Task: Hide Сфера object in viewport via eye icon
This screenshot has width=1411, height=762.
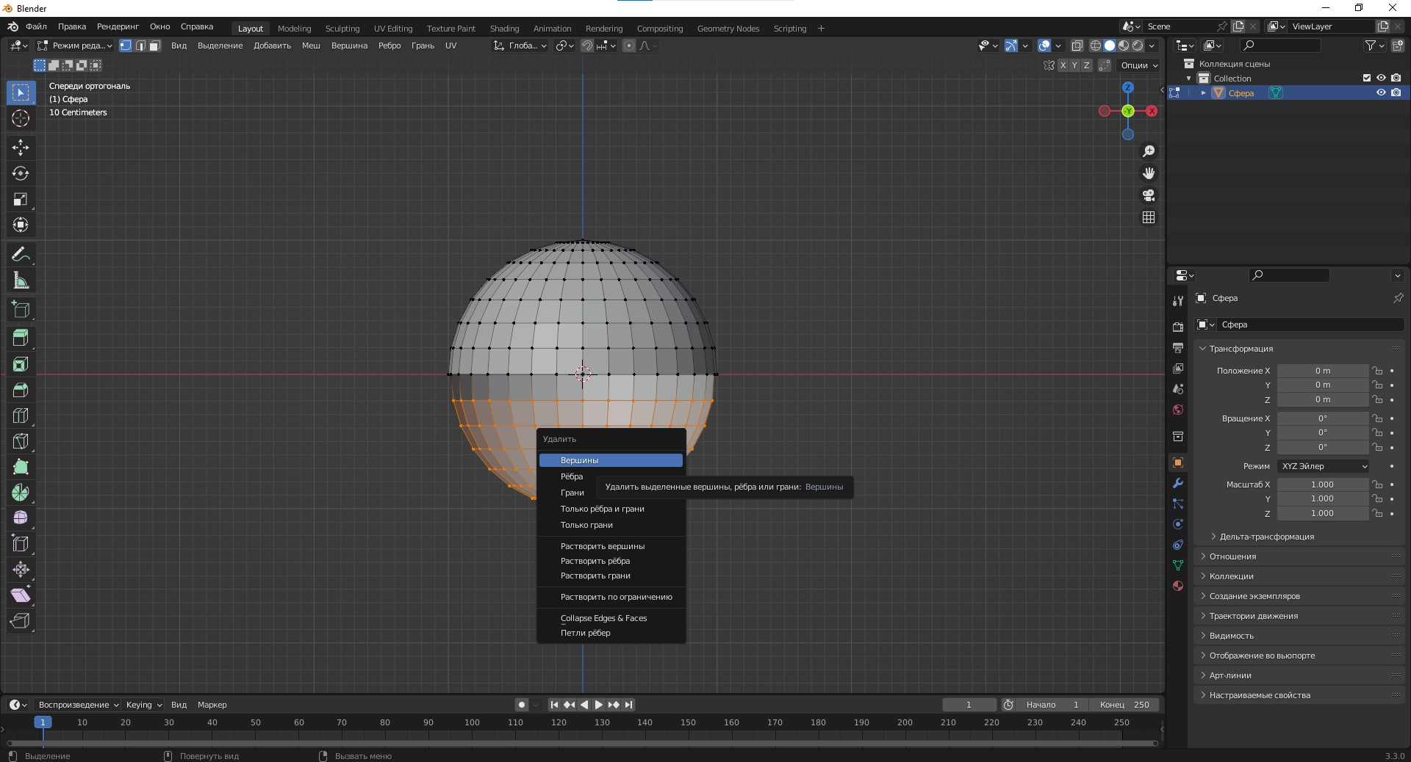Action: tap(1381, 92)
